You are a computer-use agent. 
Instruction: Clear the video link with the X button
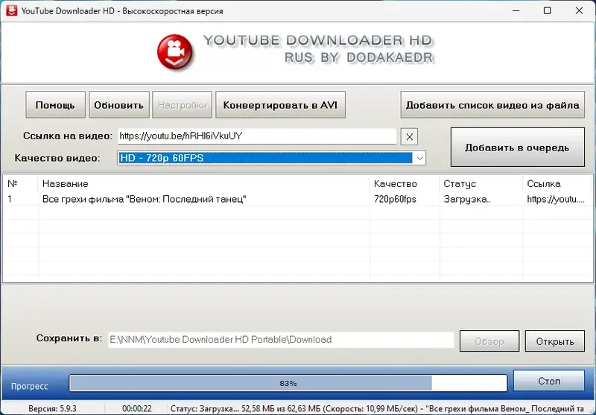click(x=409, y=137)
